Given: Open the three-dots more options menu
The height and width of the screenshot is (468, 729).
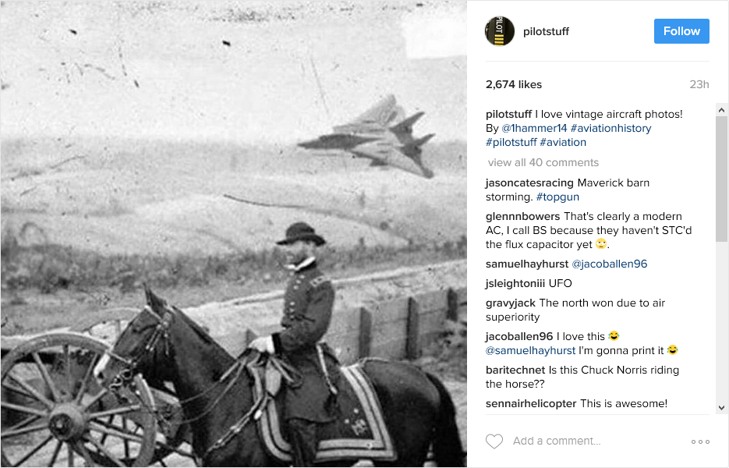Looking at the screenshot, I should coord(700,441).
